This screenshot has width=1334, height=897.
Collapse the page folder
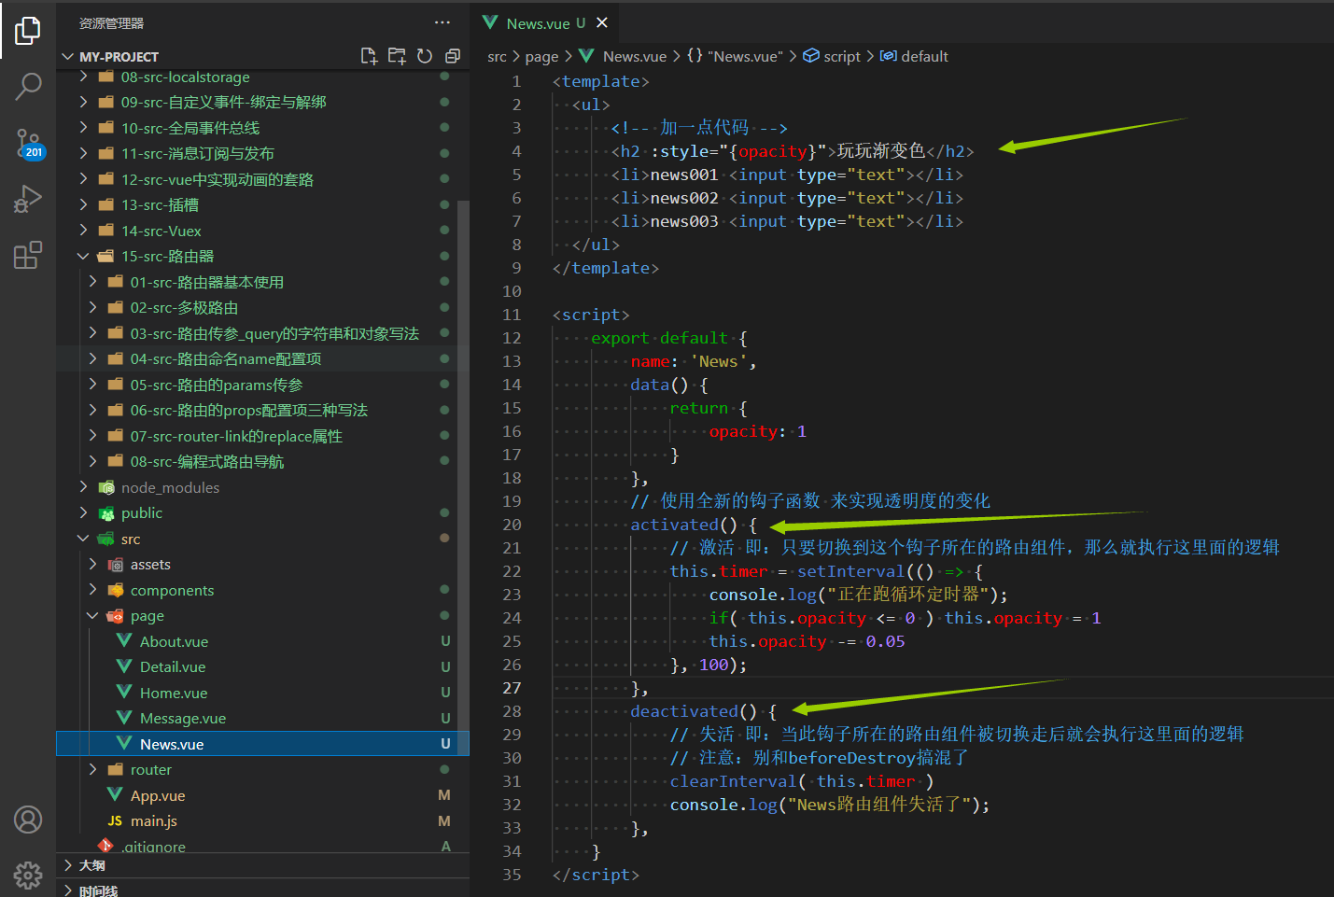pos(92,615)
